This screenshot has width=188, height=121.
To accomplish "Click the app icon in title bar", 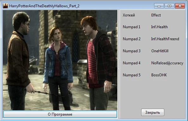I will pyautogui.click(x=5, y=6).
